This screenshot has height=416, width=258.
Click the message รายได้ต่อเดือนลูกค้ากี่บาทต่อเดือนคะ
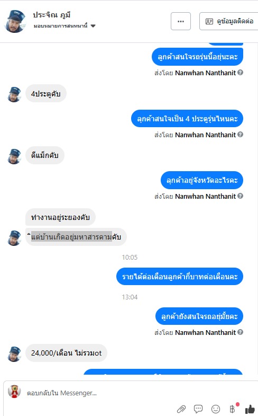[180, 277]
